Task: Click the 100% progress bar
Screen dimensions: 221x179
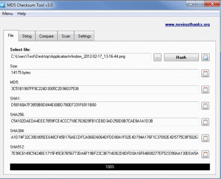Action: pos(110,167)
